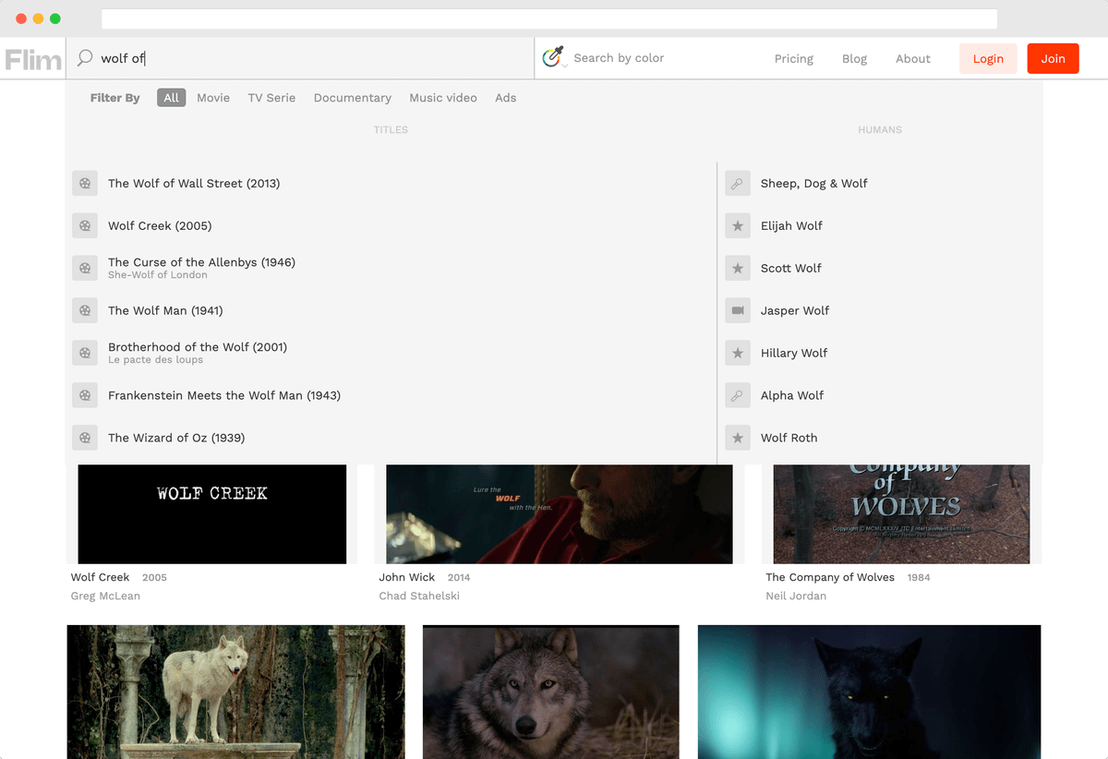Open dark wolf with aurora thumbnail
The width and height of the screenshot is (1108, 759).
pos(869,692)
